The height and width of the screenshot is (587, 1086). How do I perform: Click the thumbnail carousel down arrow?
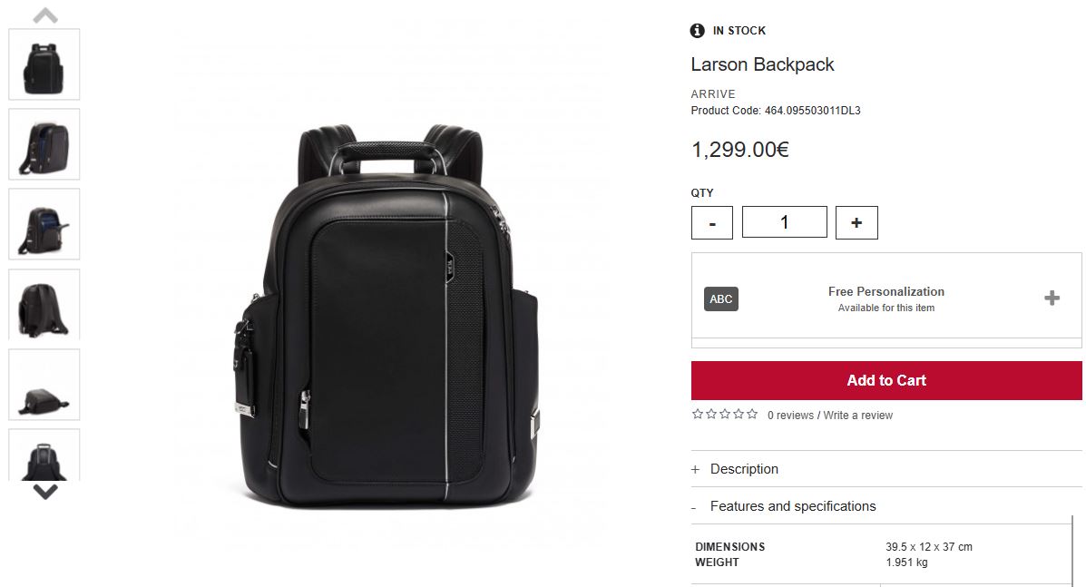[45, 492]
